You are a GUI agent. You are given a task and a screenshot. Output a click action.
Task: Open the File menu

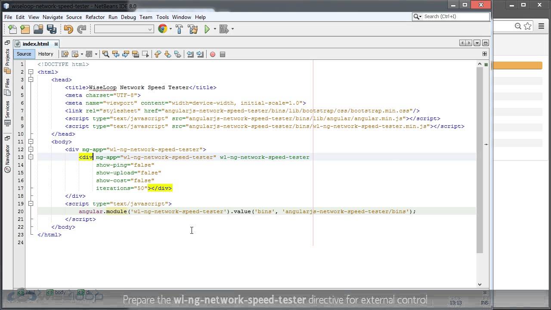8,17
